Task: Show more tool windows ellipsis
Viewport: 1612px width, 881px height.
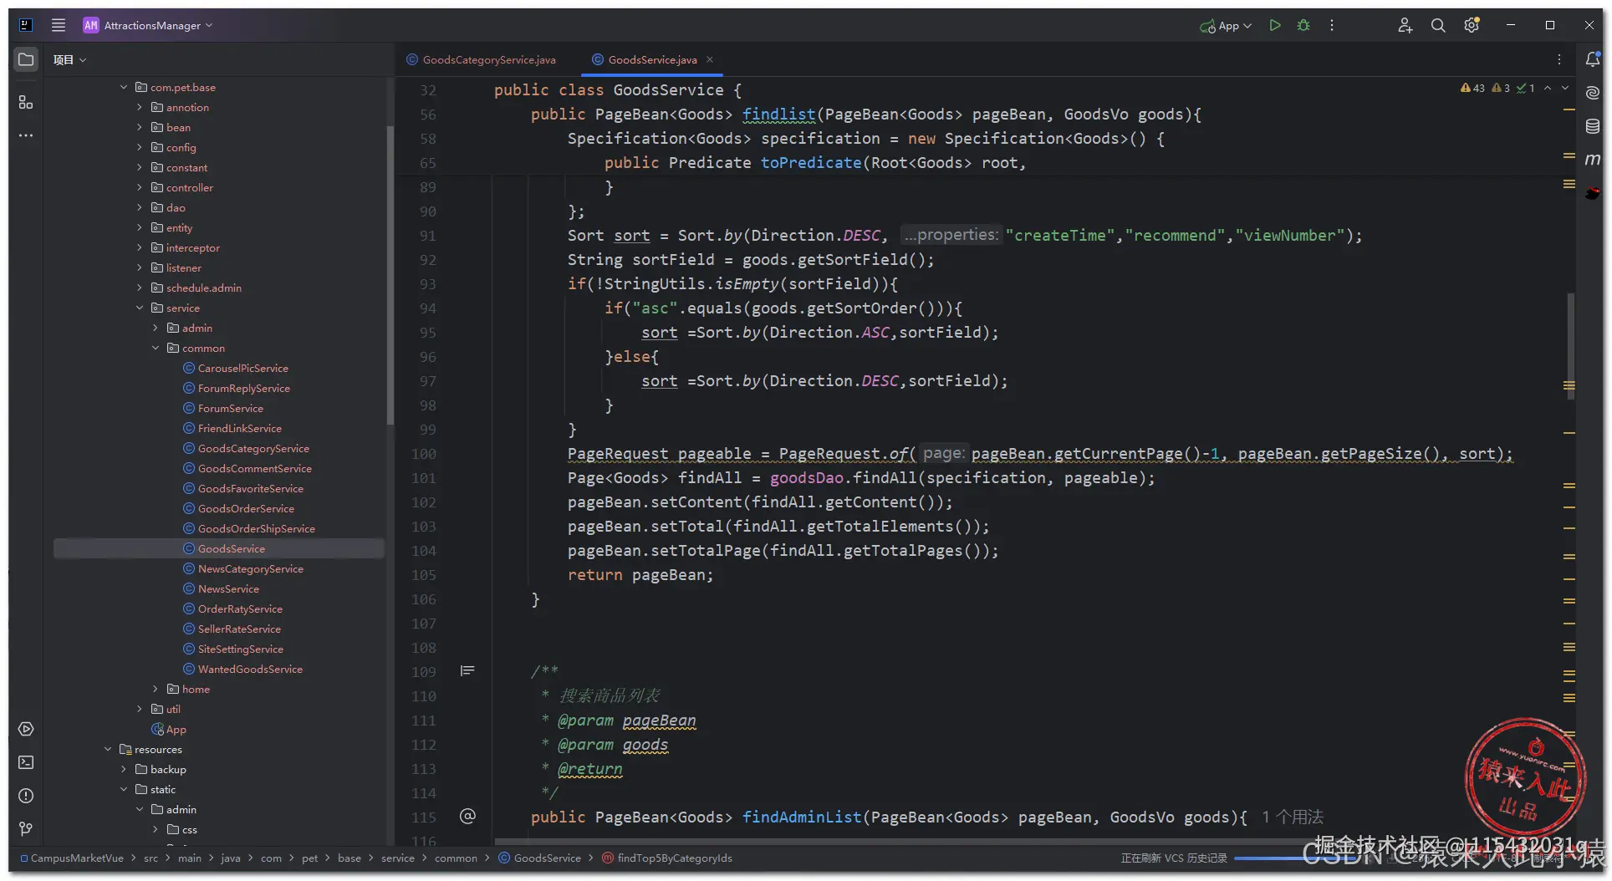Action: click(x=26, y=135)
